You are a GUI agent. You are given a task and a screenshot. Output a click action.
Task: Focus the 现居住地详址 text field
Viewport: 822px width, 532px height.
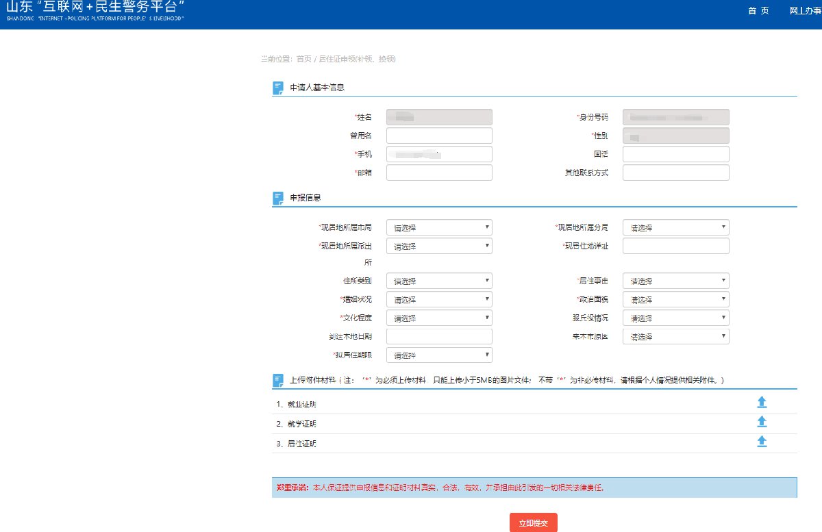coord(675,246)
